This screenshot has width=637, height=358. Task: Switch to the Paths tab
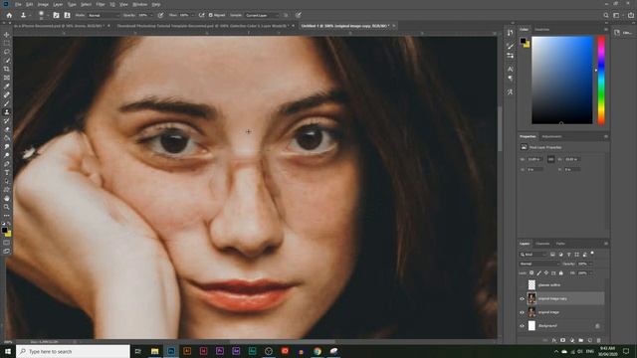point(560,244)
